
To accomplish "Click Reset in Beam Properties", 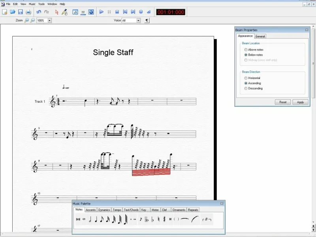I will point(283,102).
